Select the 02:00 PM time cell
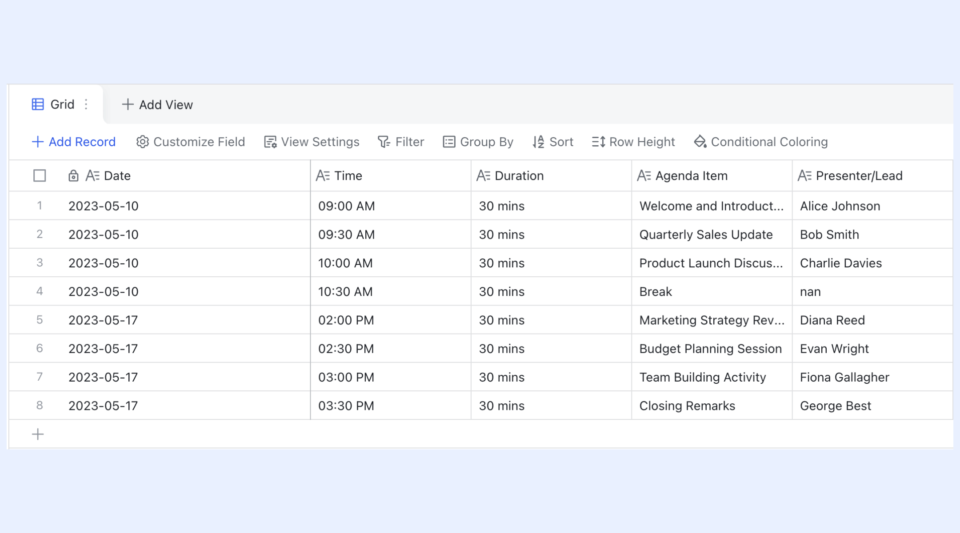This screenshot has height=533, width=960. (391, 320)
